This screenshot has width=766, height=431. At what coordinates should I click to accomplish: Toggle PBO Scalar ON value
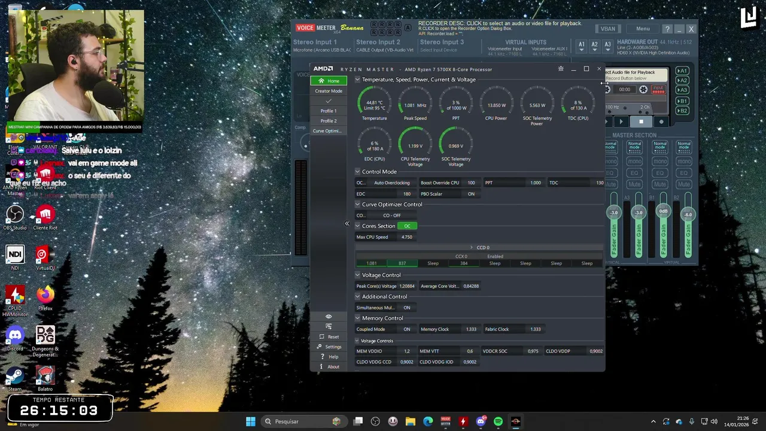(x=471, y=194)
